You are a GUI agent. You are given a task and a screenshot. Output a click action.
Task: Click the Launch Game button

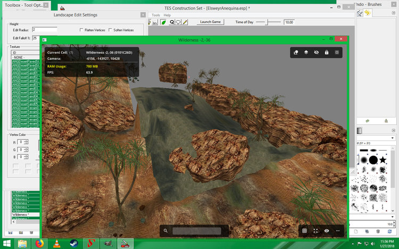pyautogui.click(x=211, y=22)
